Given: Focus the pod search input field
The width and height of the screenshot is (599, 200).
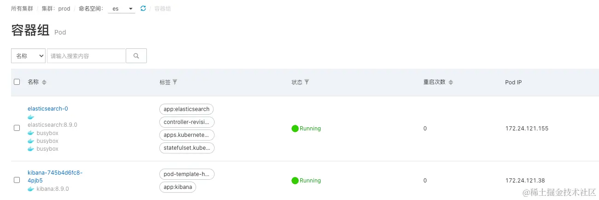Looking at the screenshot, I should click(x=86, y=56).
